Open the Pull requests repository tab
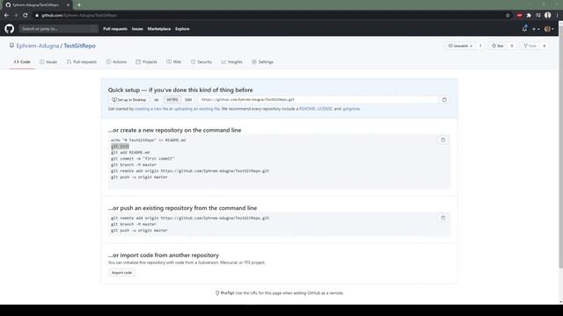Viewport: 563px width, 316px height. 82,62
